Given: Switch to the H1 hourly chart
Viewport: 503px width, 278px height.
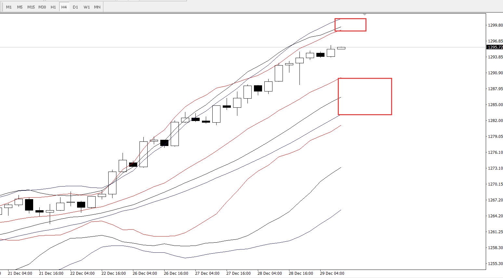Looking at the screenshot, I should pyautogui.click(x=53, y=7).
